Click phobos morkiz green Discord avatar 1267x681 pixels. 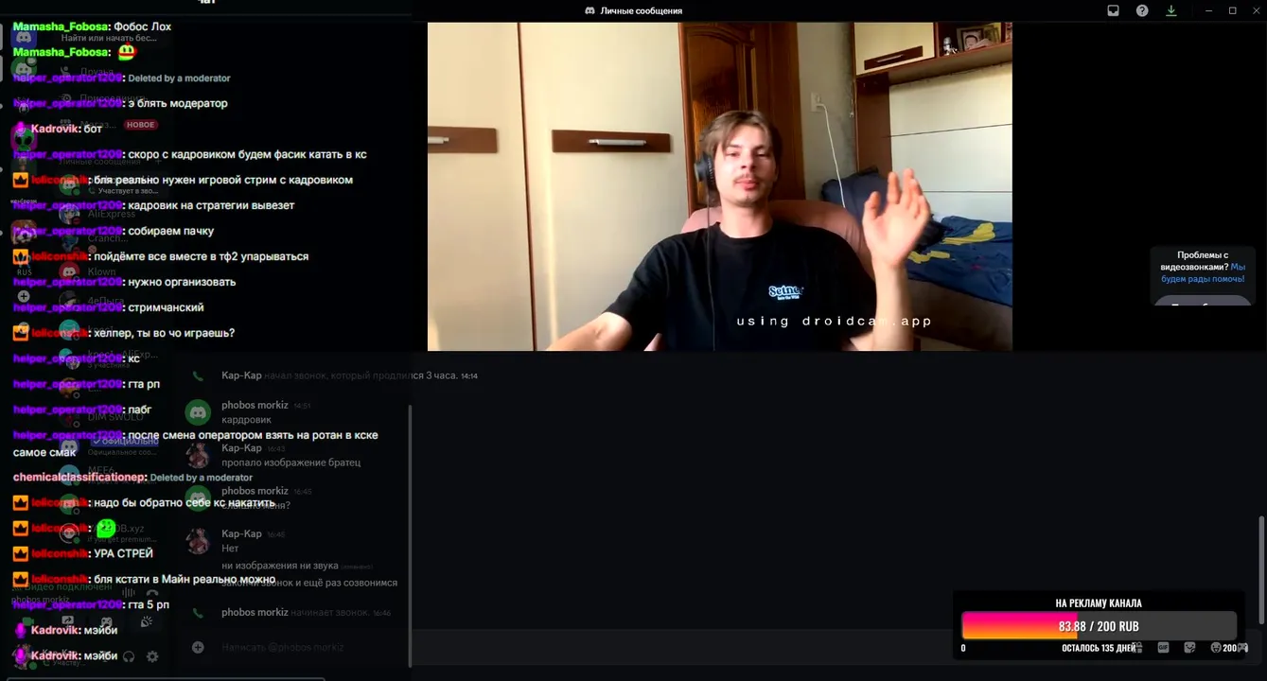[x=198, y=412]
